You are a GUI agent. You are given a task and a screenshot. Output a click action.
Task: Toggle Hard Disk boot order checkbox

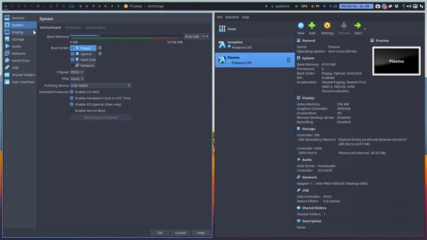73,59
